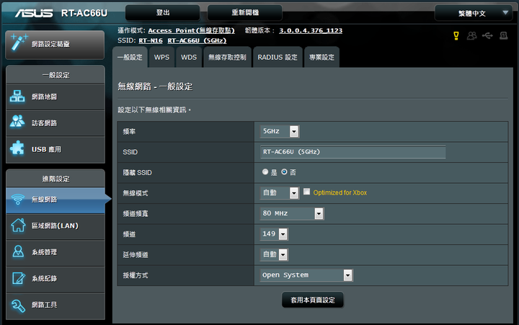This screenshot has height=325, width=519.
Task: Click the yellow light bulb status icon
Action: 456,36
